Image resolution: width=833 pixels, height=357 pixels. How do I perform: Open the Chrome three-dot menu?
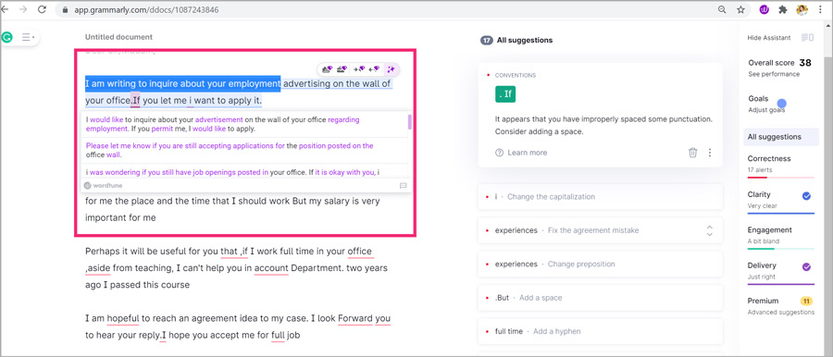821,9
